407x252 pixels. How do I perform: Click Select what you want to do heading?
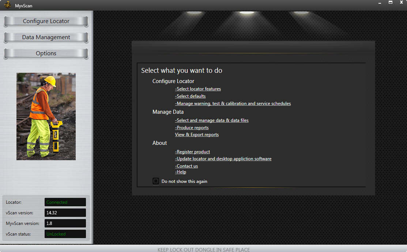click(182, 71)
